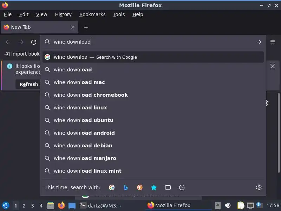Open clipboard manager tray icon
Screen dimensions: 281x211
point(241,205)
